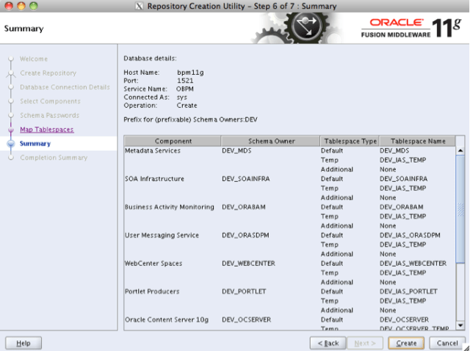470x351 pixels.
Task: Click the Tablespace Name column header
Action: (x=417, y=141)
